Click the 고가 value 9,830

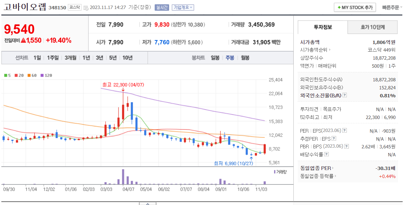162,25
